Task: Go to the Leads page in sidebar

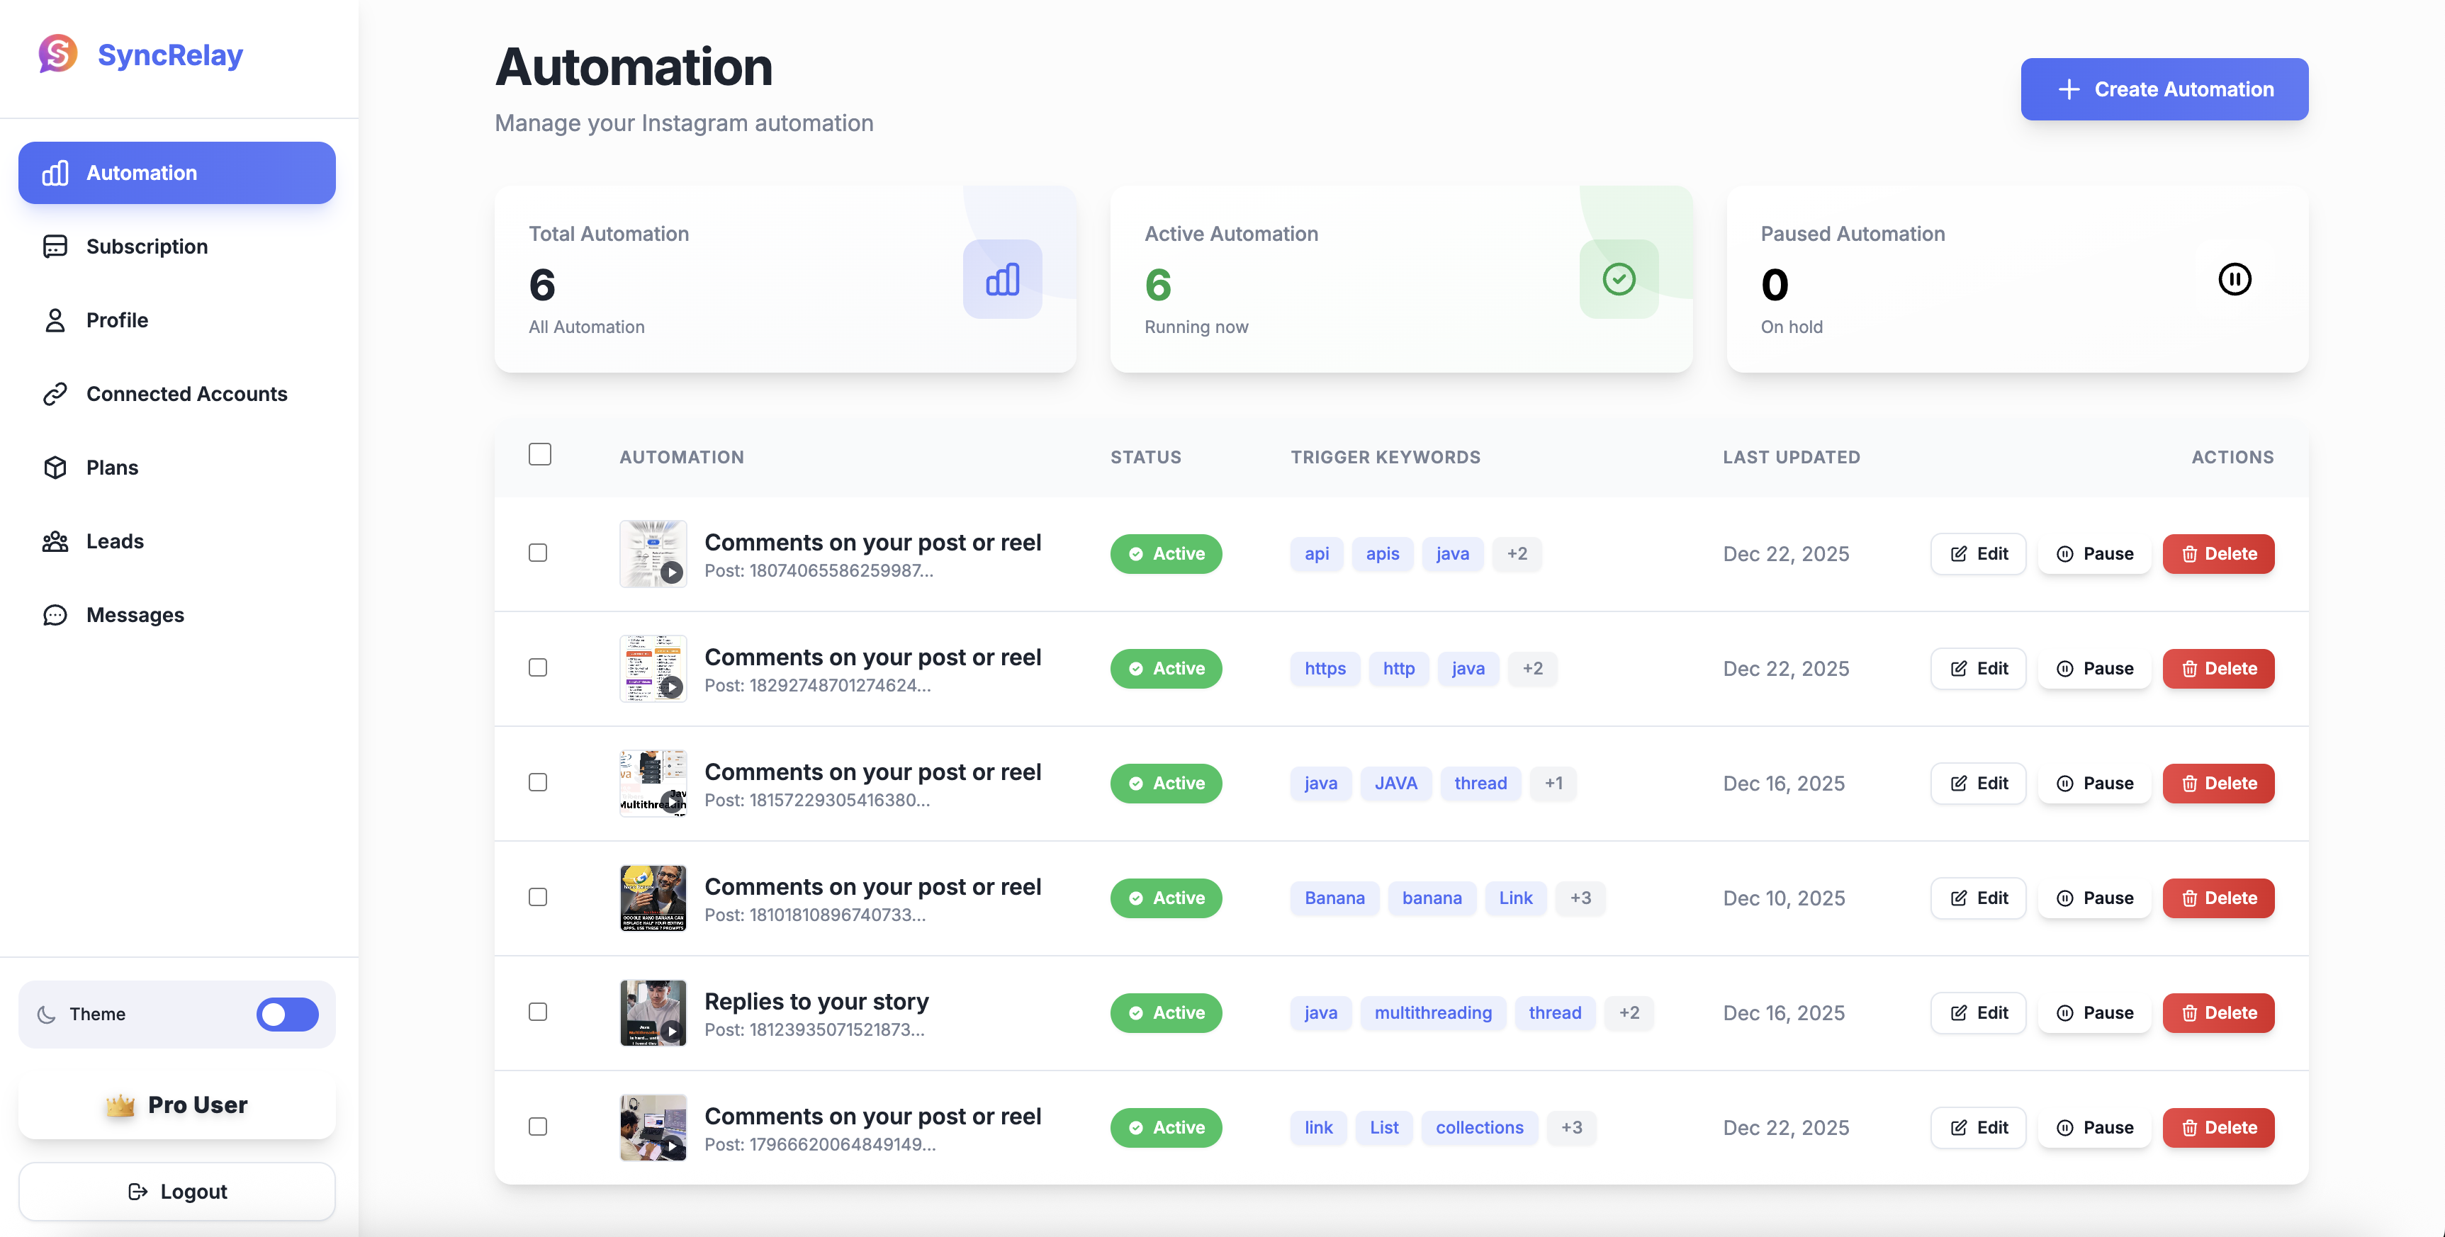Action: click(115, 542)
